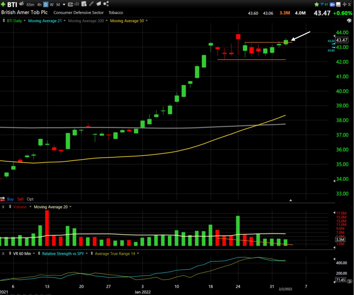The height and width of the screenshot is (295, 354).
Task: Click the BTI ticker symbol field
Action: click(x=12, y=5)
